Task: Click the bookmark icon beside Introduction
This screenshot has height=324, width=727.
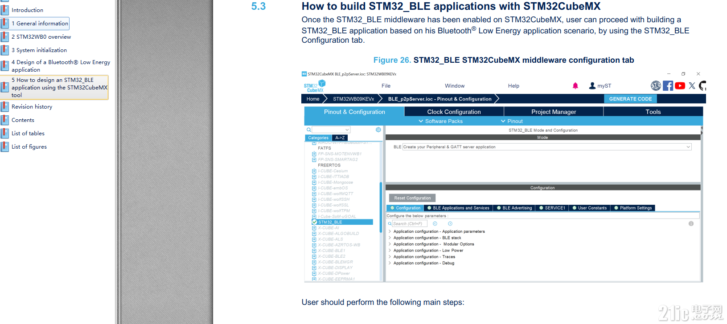Action: coord(5,10)
